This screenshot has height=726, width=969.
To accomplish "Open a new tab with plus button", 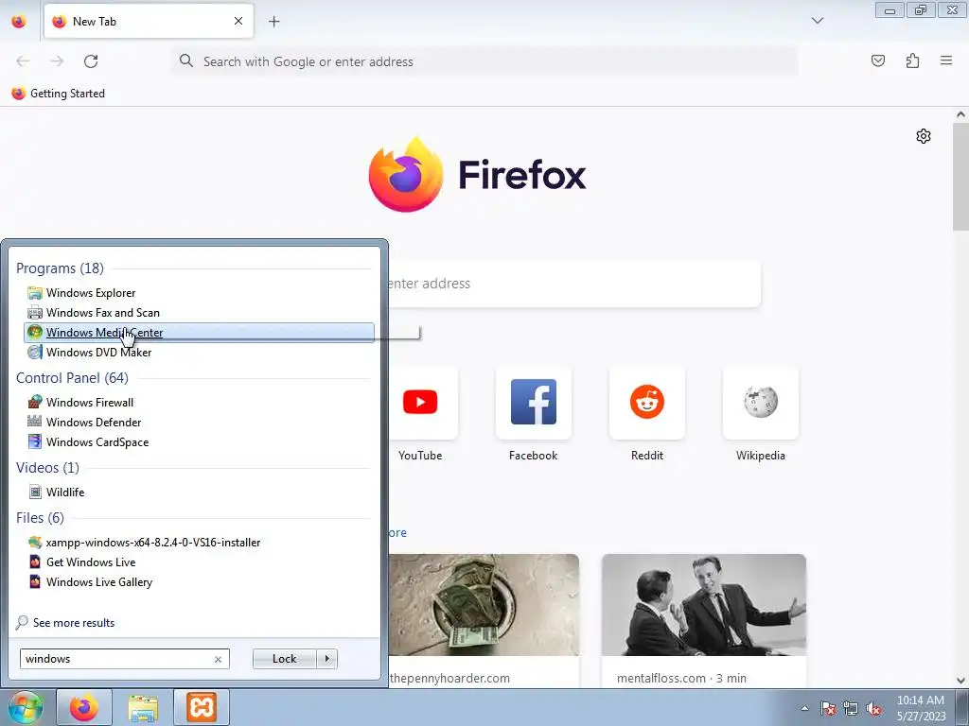I will coord(273,22).
